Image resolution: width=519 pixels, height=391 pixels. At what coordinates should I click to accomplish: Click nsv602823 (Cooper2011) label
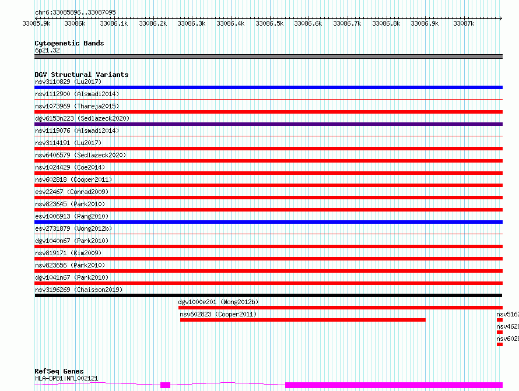tap(218, 314)
